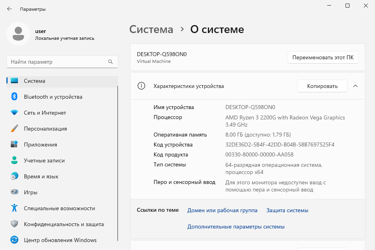This screenshot has width=375, height=250.
Task: Open Специальные возможности
Action: (x=62, y=208)
